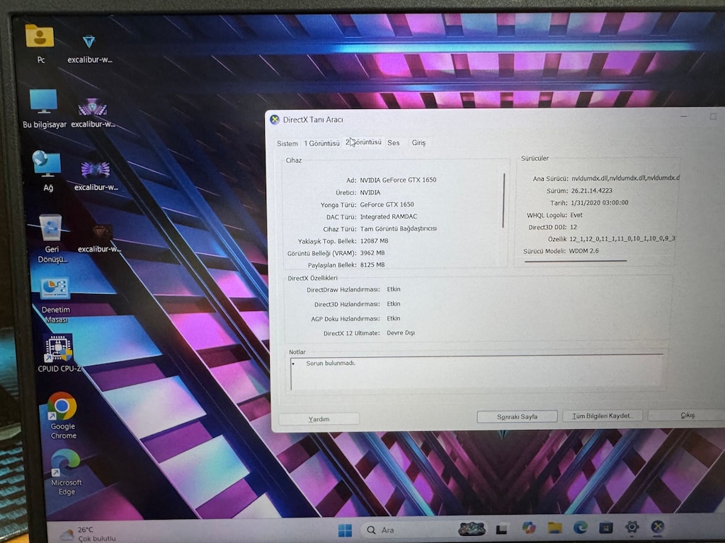Select the 2 Görüntüsü tab

pos(363,142)
